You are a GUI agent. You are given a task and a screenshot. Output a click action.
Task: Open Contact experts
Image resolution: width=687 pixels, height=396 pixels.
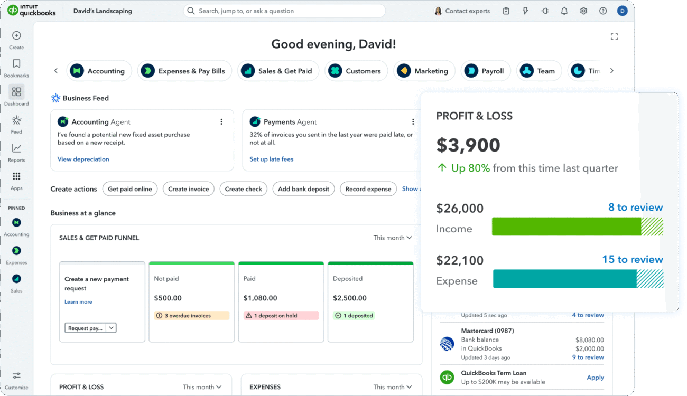pyautogui.click(x=462, y=11)
